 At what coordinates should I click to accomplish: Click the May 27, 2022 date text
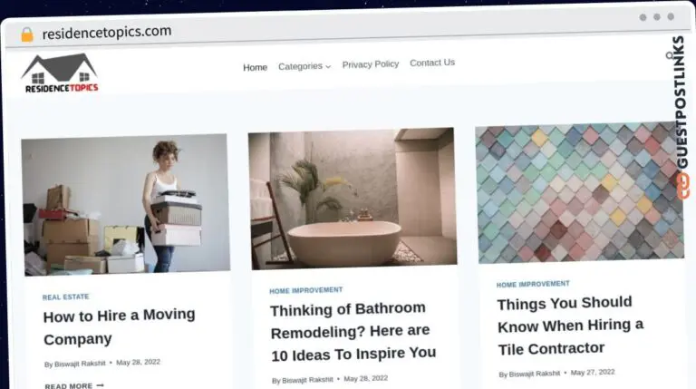tap(593, 372)
